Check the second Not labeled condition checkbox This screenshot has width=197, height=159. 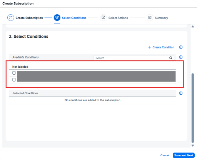pos(14,80)
